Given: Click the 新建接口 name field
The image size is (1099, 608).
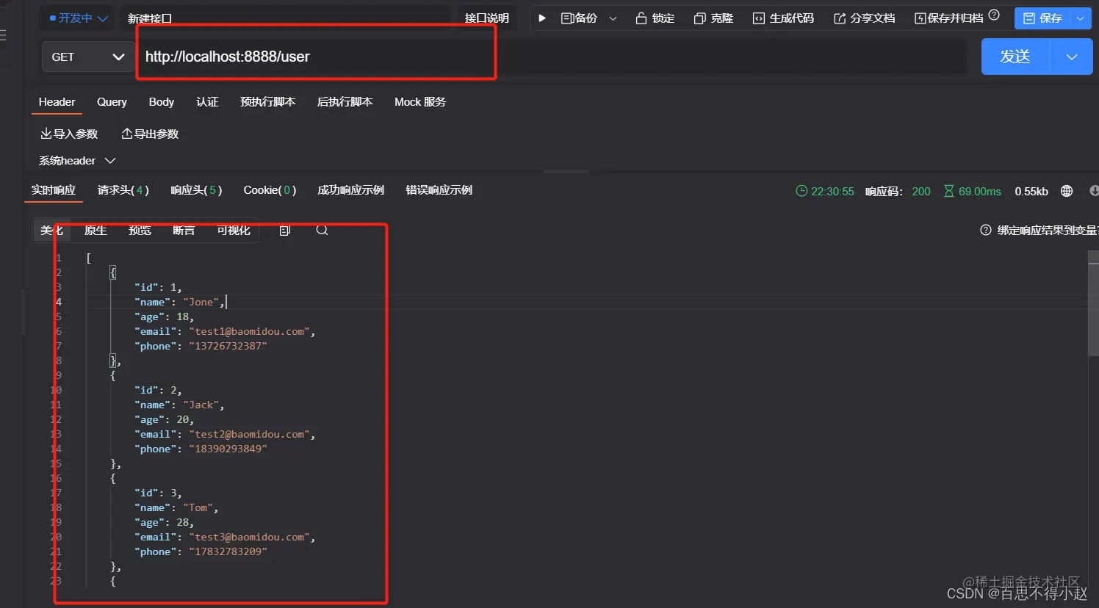Looking at the screenshot, I should (287, 18).
